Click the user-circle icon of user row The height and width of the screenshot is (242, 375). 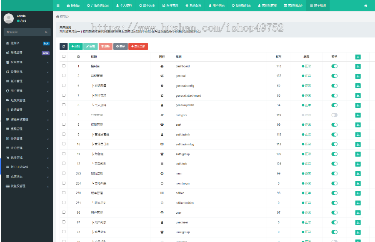162,212
